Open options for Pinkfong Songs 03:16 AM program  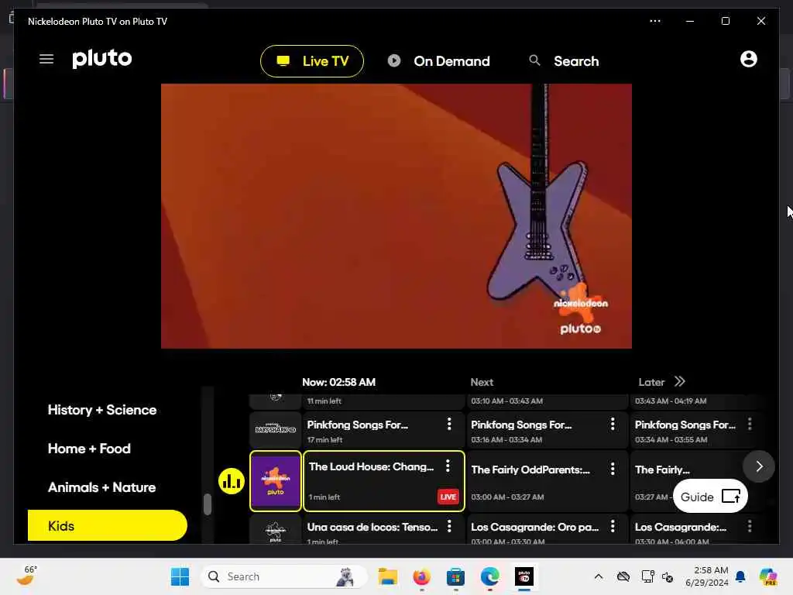pyautogui.click(x=613, y=424)
